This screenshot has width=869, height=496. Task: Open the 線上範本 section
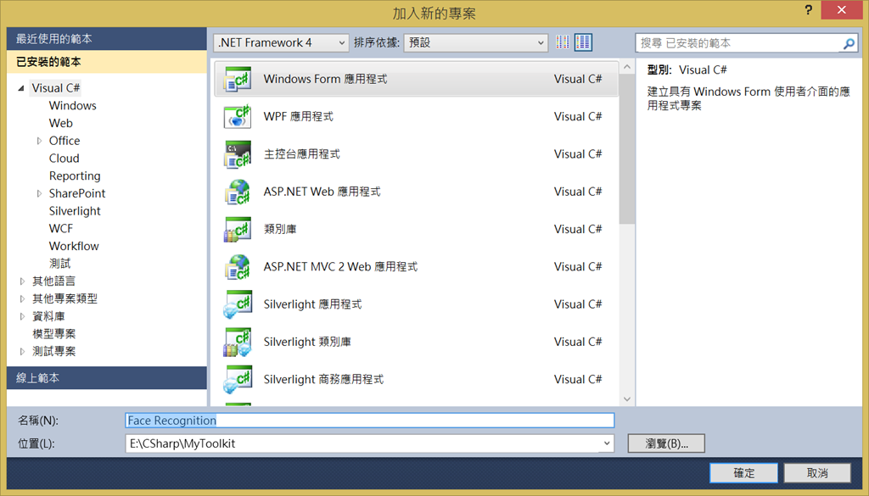click(x=106, y=378)
